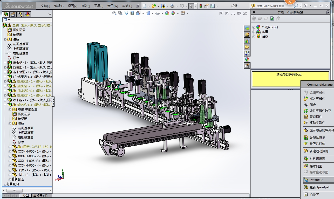Image resolution: width=334 pixels, height=199 pixels.
Task: Open the PropertyManager tab in left panel
Action: [x=13, y=14]
